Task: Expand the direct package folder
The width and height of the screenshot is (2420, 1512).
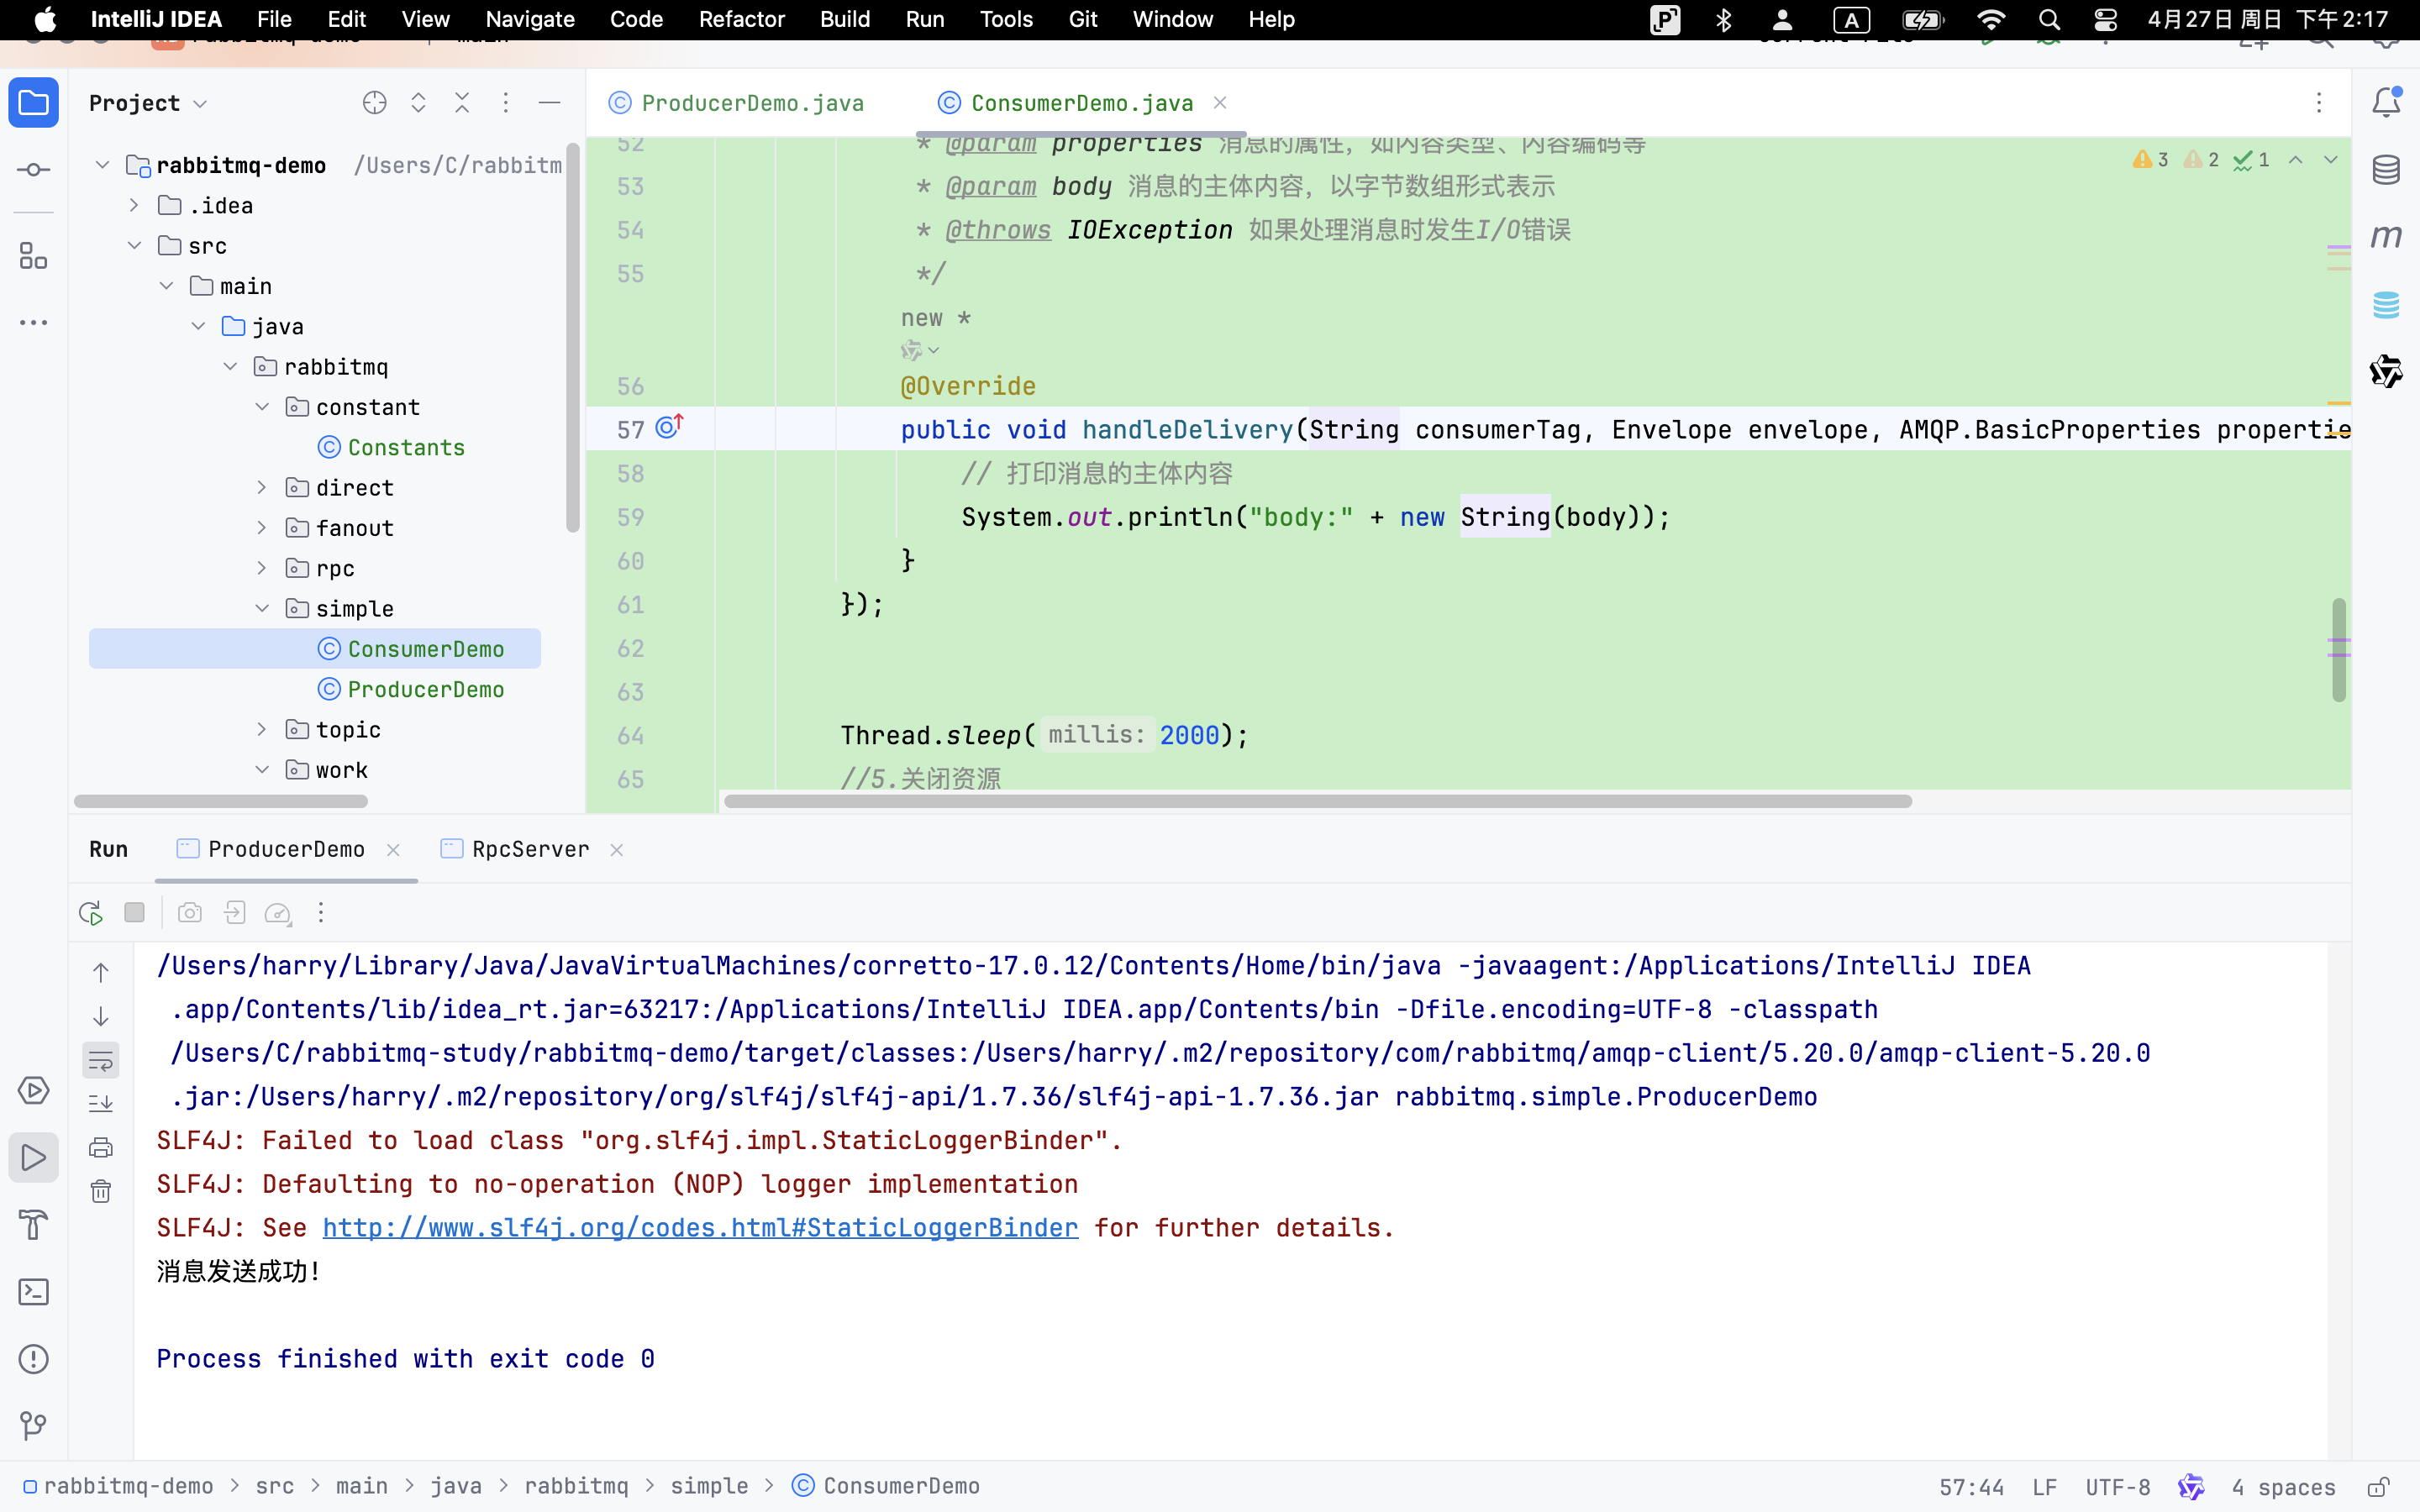Action: [262, 488]
